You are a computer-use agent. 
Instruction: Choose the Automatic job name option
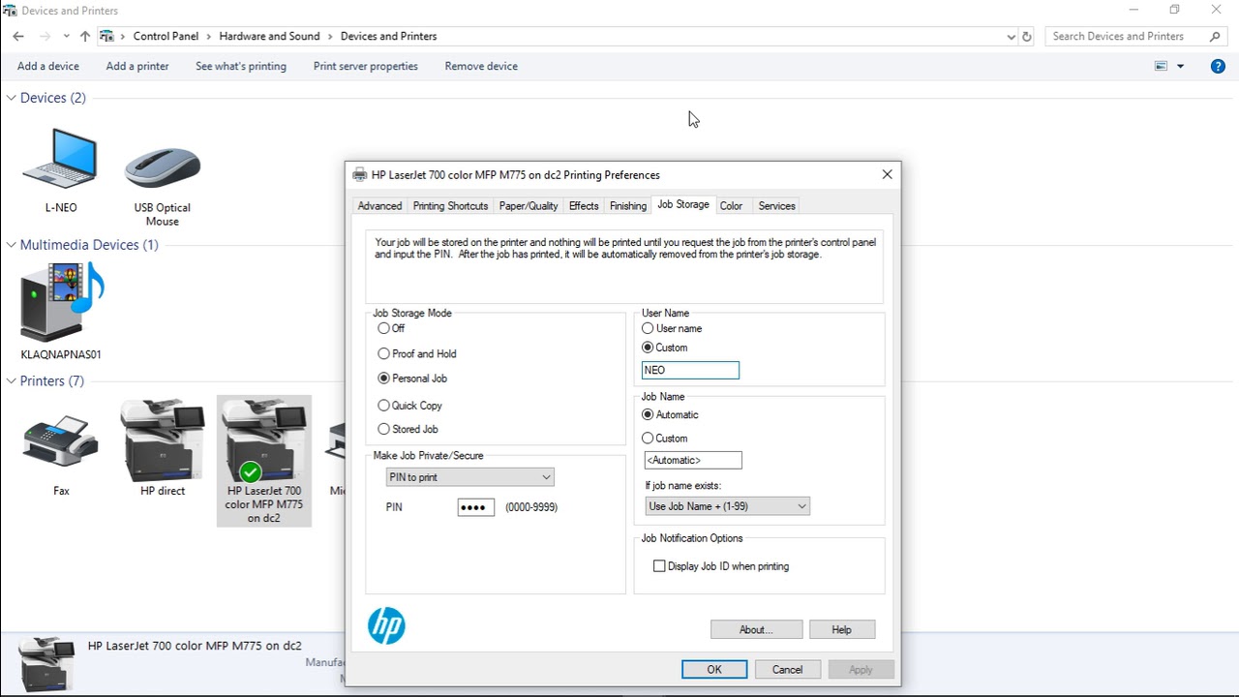(x=649, y=414)
